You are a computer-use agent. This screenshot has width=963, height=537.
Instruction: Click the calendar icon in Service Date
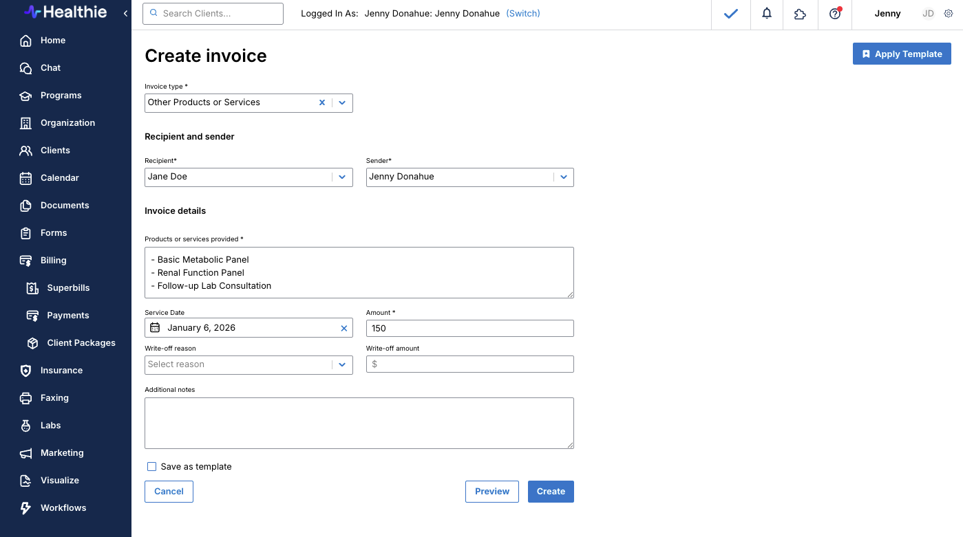pos(155,328)
